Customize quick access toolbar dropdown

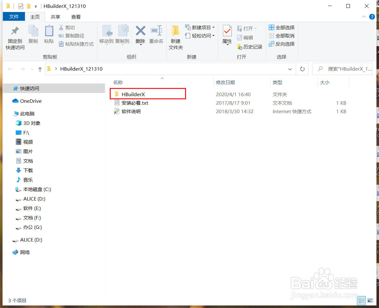pos(36,6)
